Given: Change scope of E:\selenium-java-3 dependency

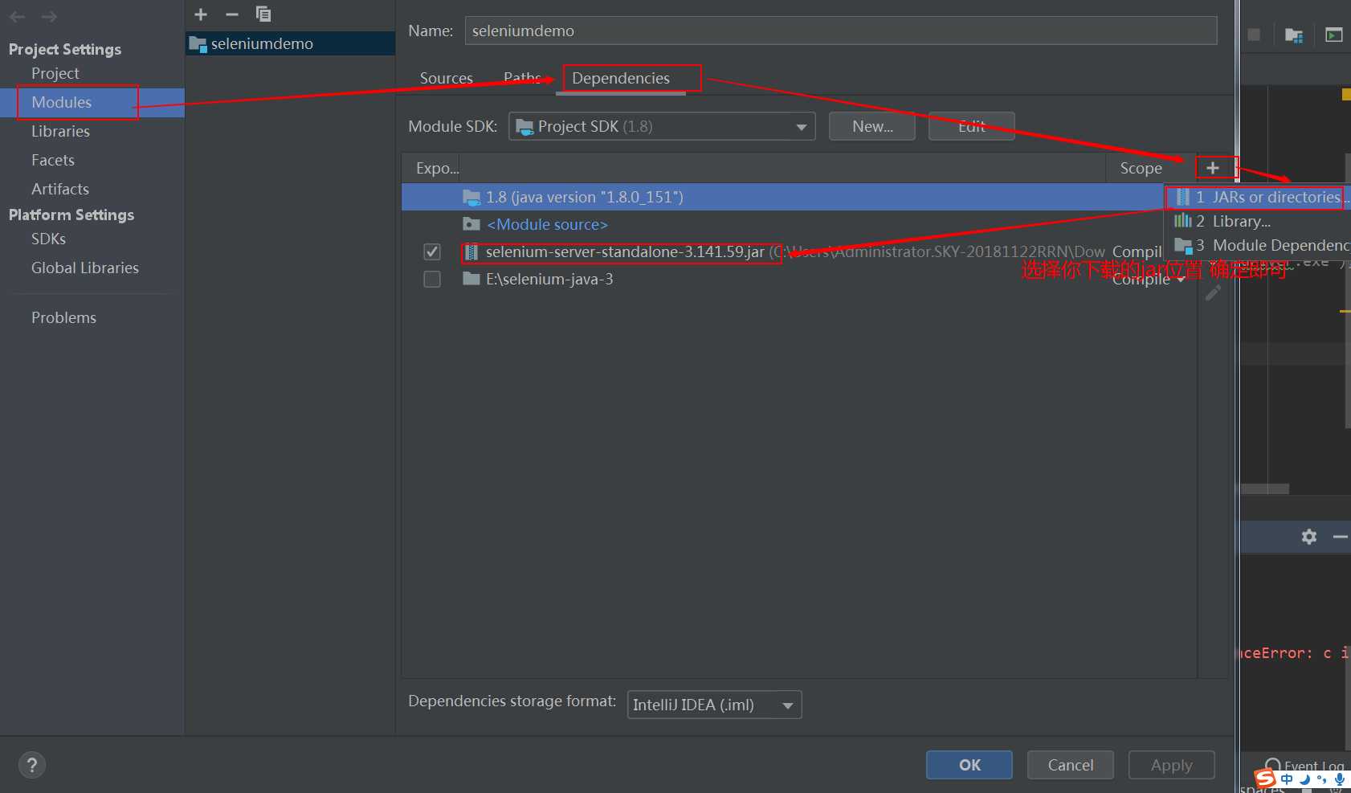Looking at the screenshot, I should pos(1149,280).
